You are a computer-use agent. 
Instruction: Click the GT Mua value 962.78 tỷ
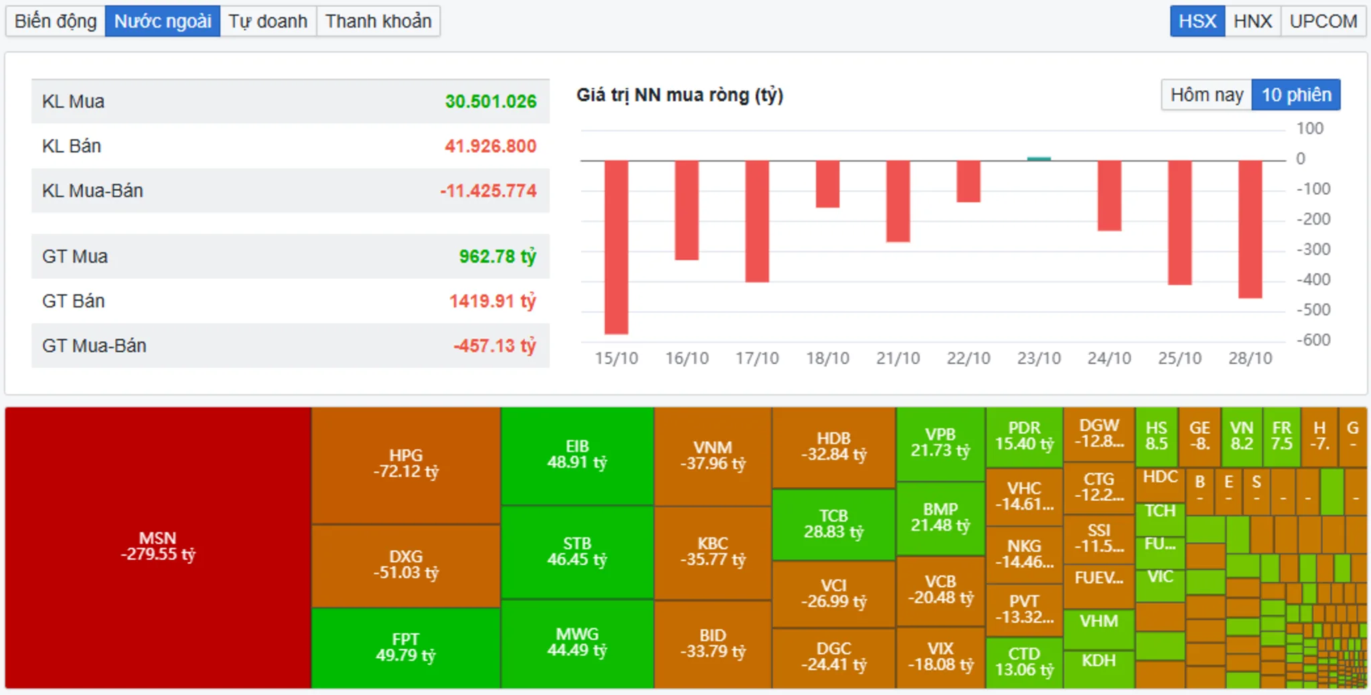click(497, 256)
